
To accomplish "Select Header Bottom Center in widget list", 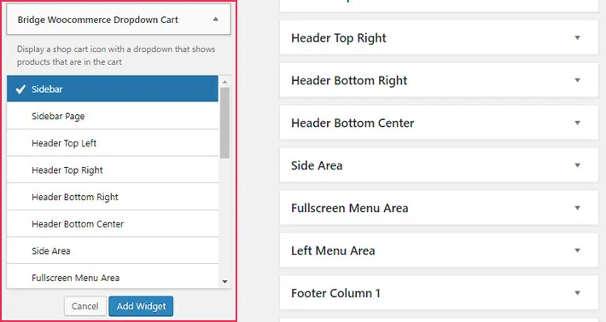I will (x=113, y=224).
